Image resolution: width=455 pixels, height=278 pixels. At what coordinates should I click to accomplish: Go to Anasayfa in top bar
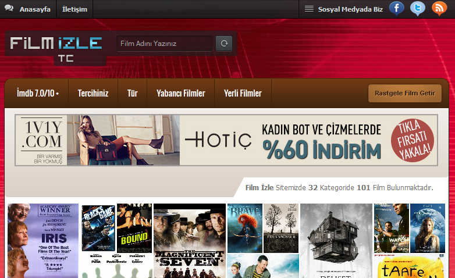click(35, 9)
